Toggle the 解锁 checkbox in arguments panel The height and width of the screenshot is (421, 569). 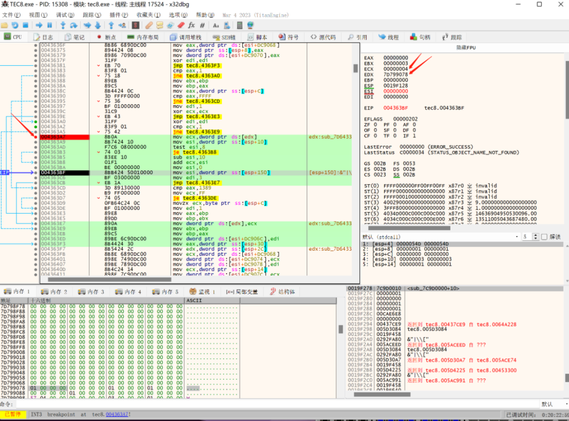tap(544, 237)
